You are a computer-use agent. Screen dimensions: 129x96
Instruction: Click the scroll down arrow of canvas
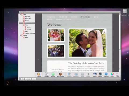(120, 71)
